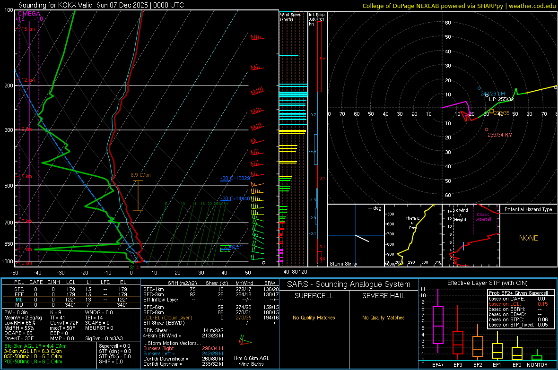This screenshot has width=558, height=370.
Task: Click the '1km & 6km AGL Wind Barbs' caption
Action: [251, 361]
